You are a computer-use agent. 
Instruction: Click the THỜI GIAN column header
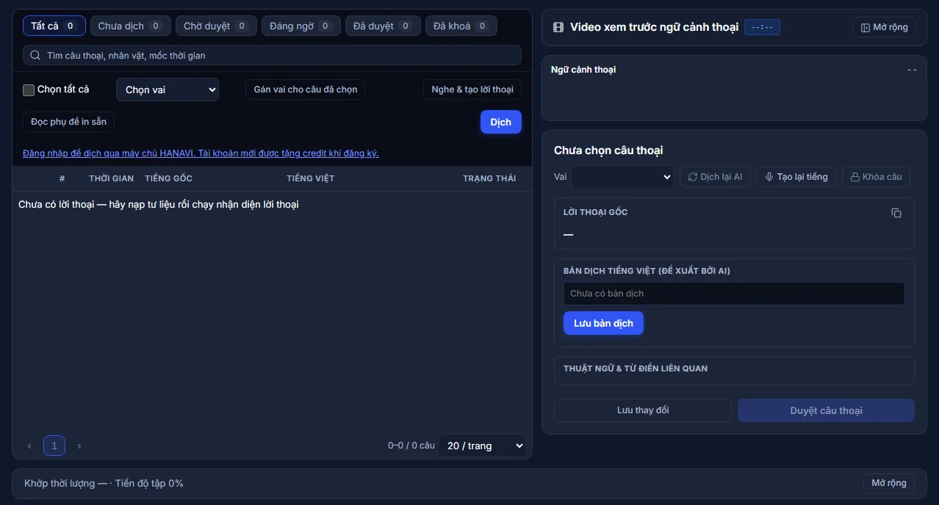(x=112, y=178)
